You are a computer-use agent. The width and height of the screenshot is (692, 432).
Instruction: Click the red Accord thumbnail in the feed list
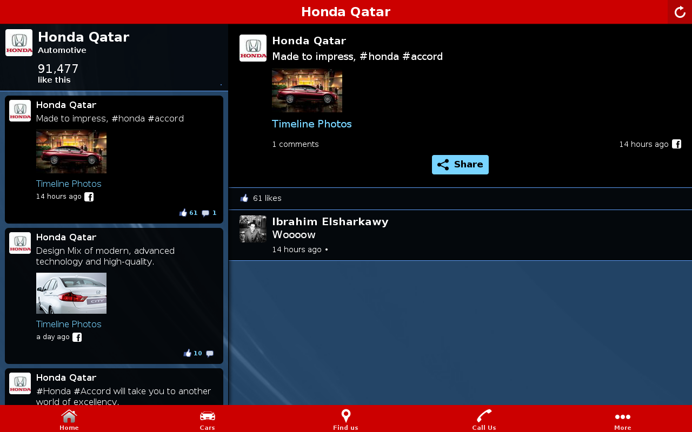pyautogui.click(x=71, y=152)
